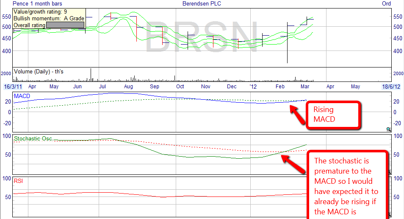Click the Feb month label on the time axis

[x=280, y=87]
